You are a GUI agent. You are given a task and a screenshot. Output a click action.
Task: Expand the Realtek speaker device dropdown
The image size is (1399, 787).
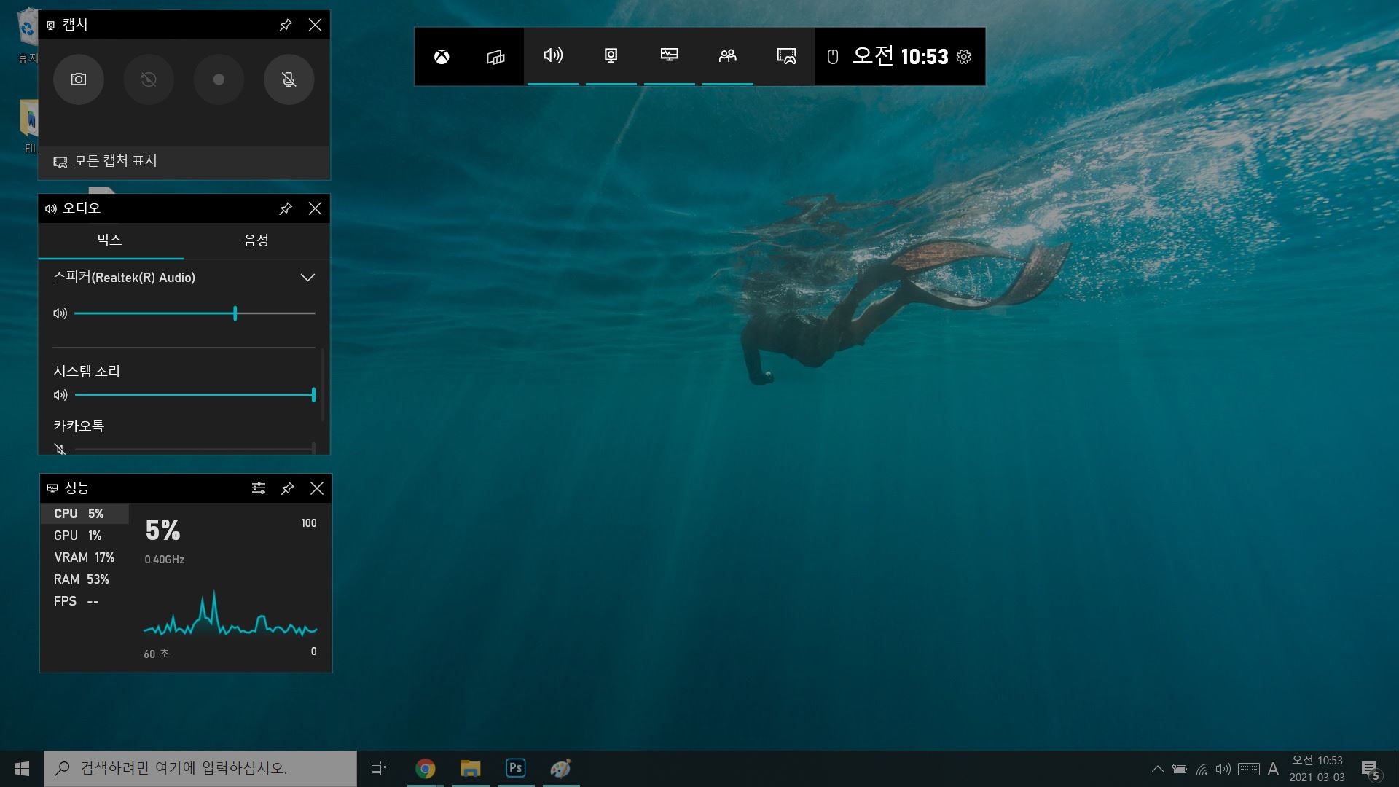[307, 278]
